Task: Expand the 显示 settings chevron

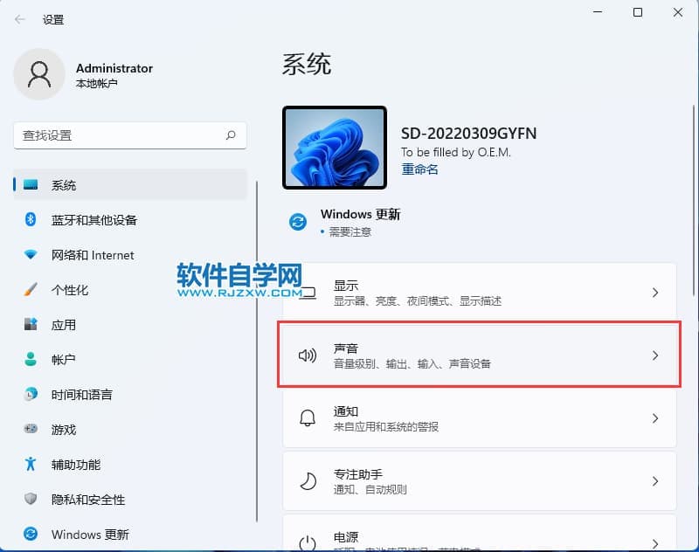Action: tap(655, 293)
